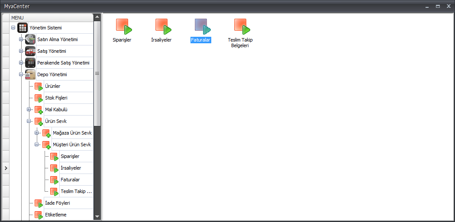Screen dimensions: 455x222
Task: Click the vertical scrollbar thumb in menu panel
Action: [x=97, y=74]
